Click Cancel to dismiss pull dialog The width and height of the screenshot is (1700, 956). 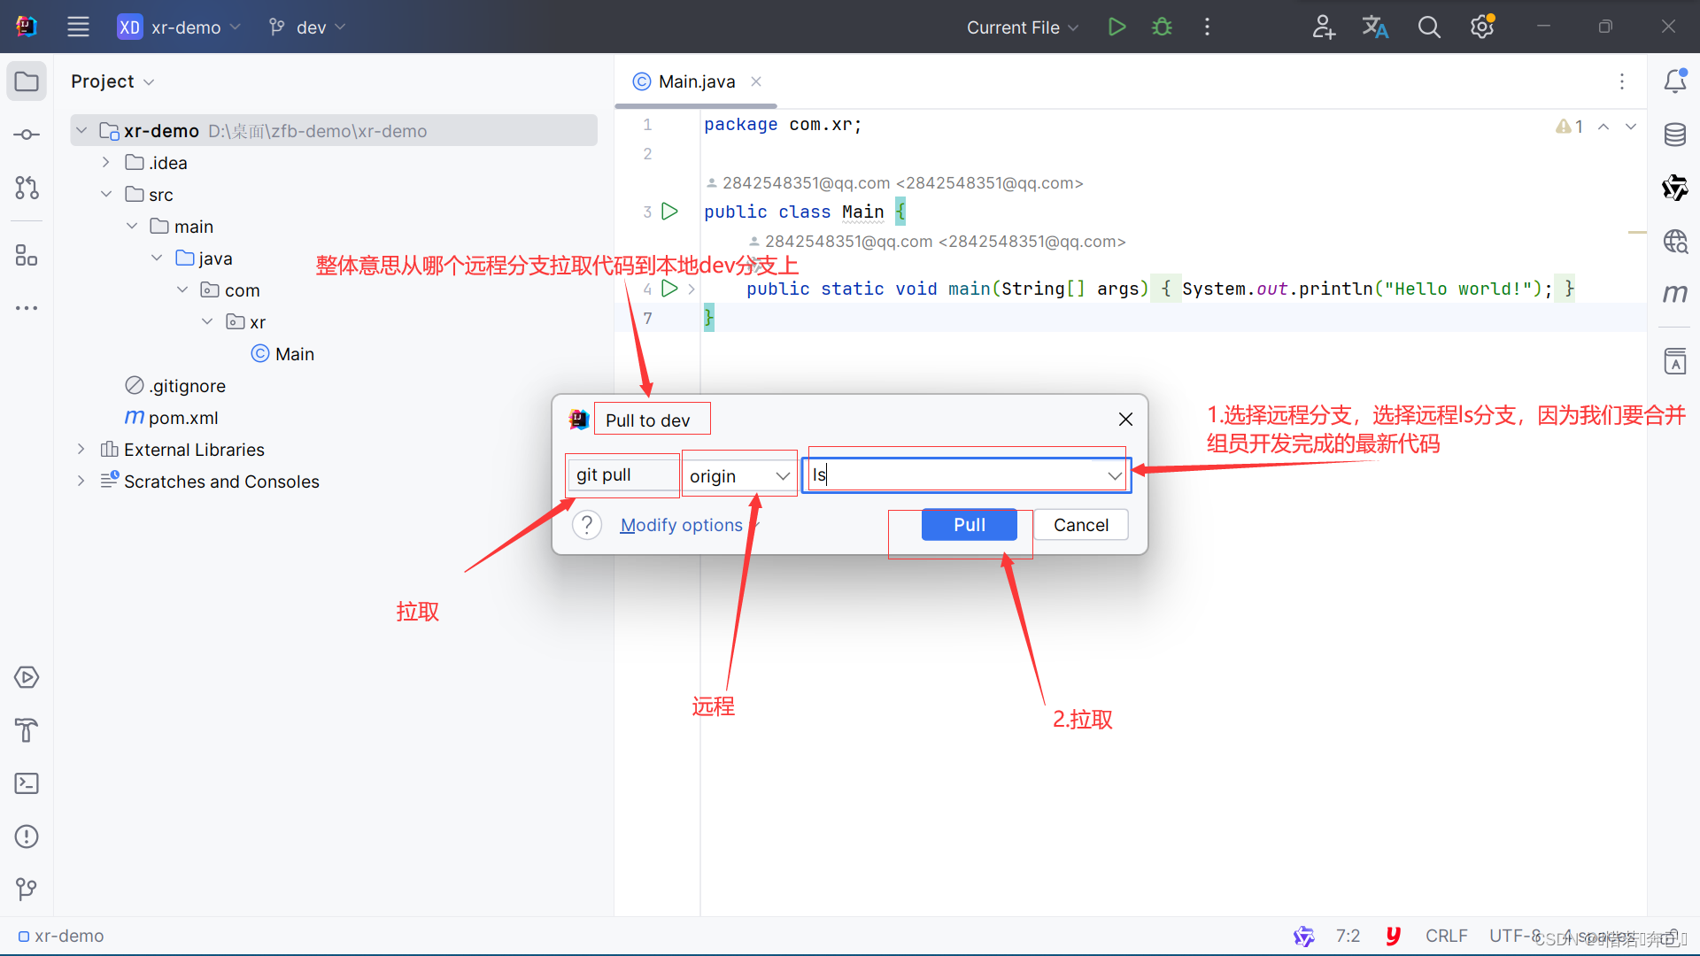1078,524
